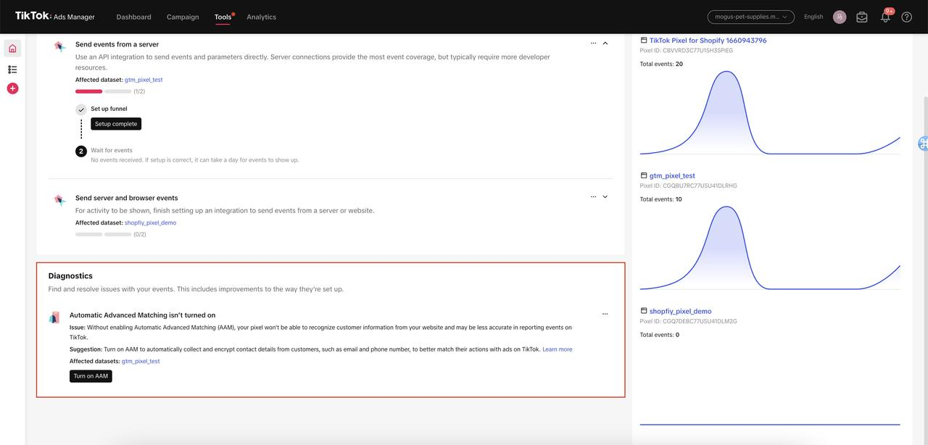Click the Send server and browser events title
This screenshot has height=445, width=928.
tap(126, 198)
